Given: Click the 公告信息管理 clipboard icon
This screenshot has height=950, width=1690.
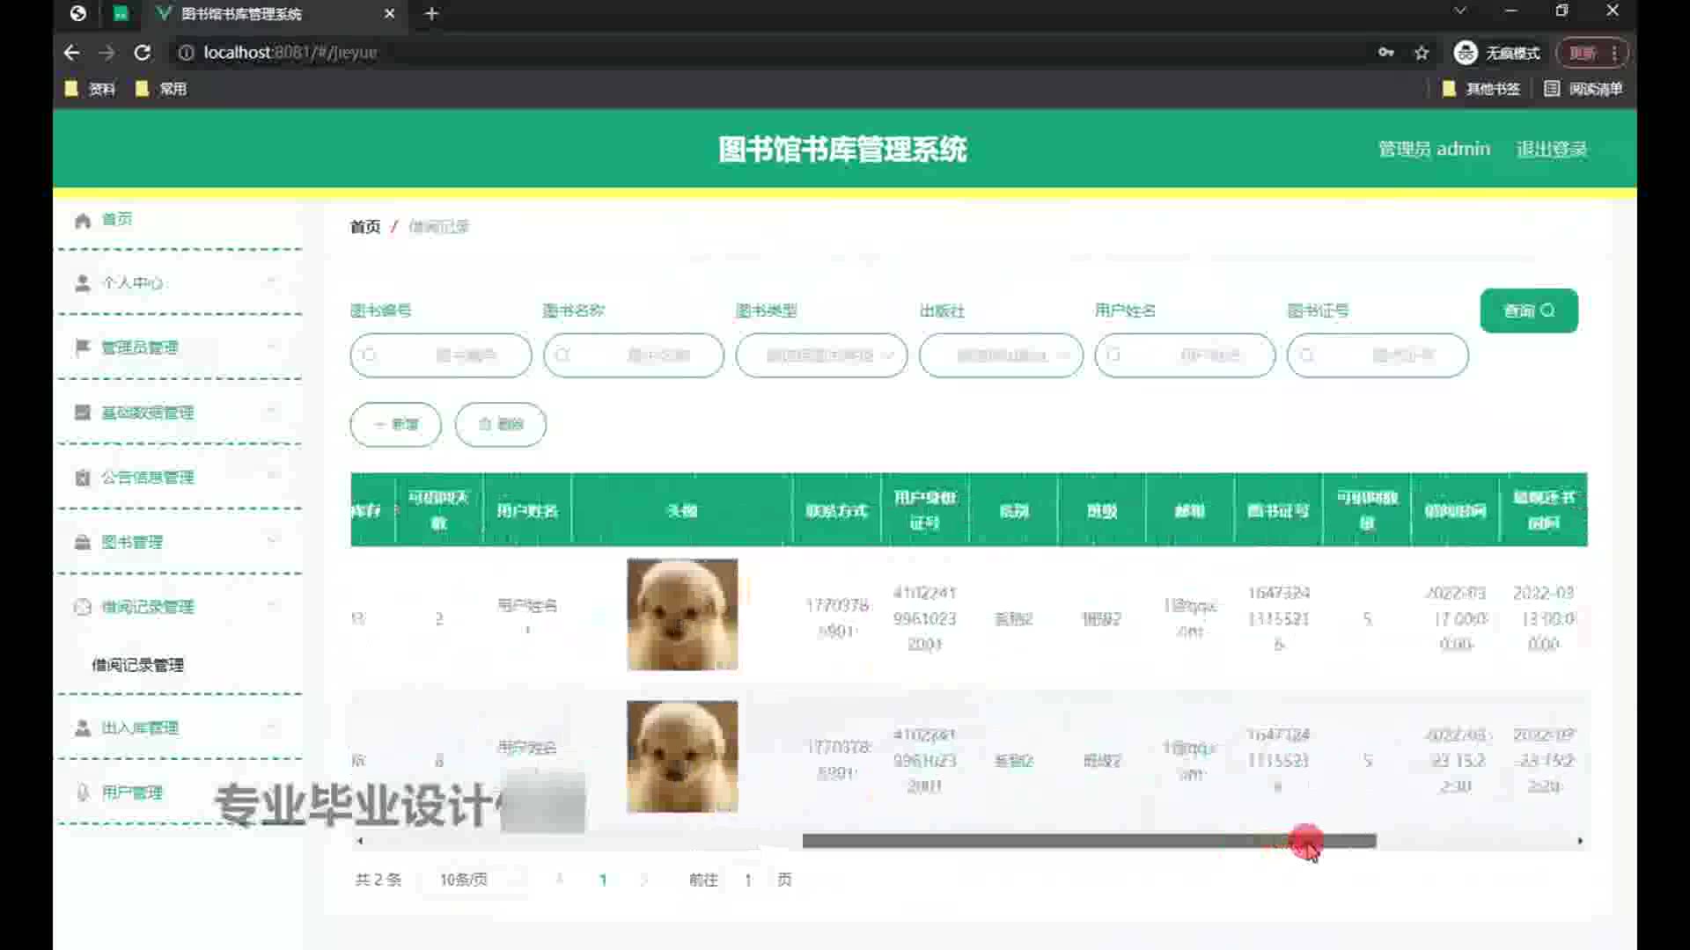Looking at the screenshot, I should click(83, 478).
